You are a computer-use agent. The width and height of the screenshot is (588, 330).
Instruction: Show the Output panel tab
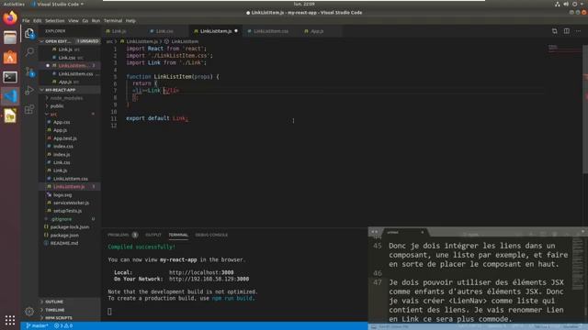point(153,235)
